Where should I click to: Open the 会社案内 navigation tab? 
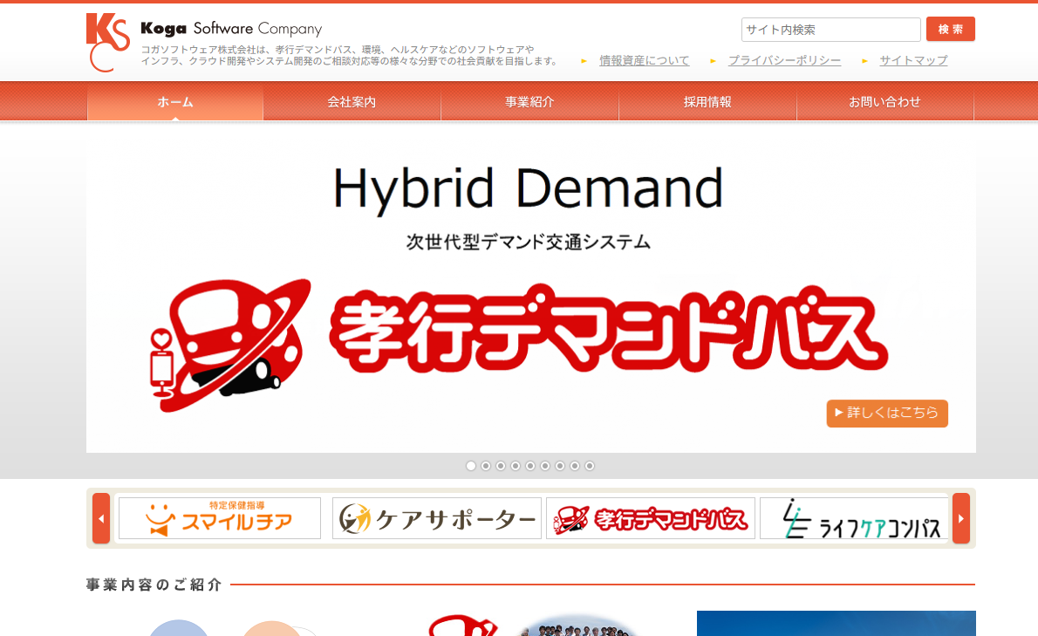tap(352, 101)
